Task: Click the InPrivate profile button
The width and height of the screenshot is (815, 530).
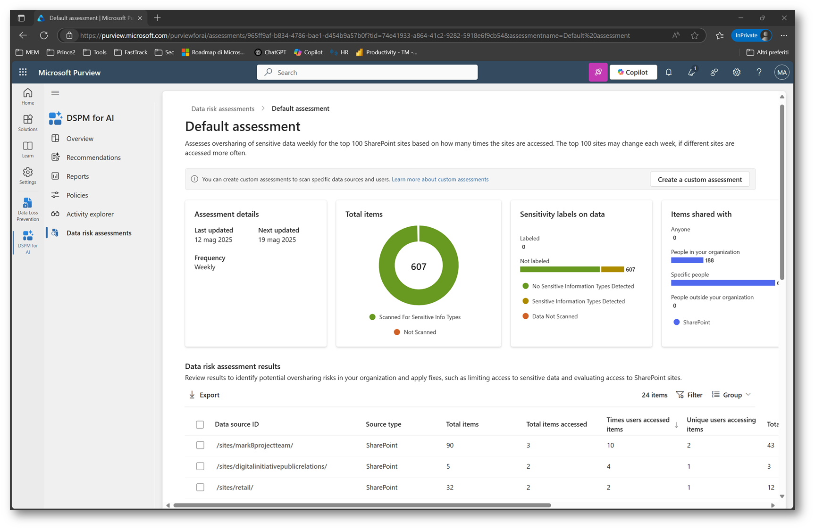Action: pyautogui.click(x=752, y=35)
